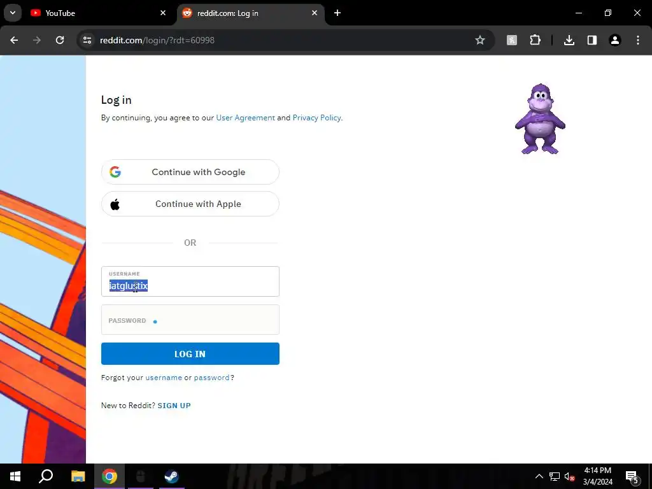Open Windows taskbar search
Viewport: 652px width, 489px height.
click(x=46, y=476)
